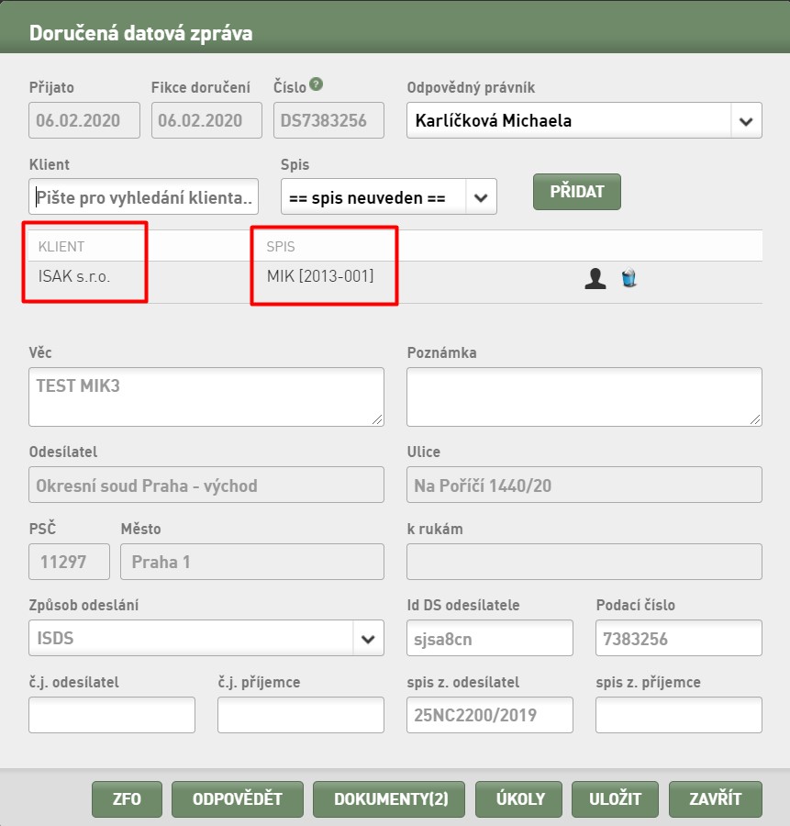790x826 pixels.
Task: Save changes with ULOŽIT button
Action: coord(615,799)
